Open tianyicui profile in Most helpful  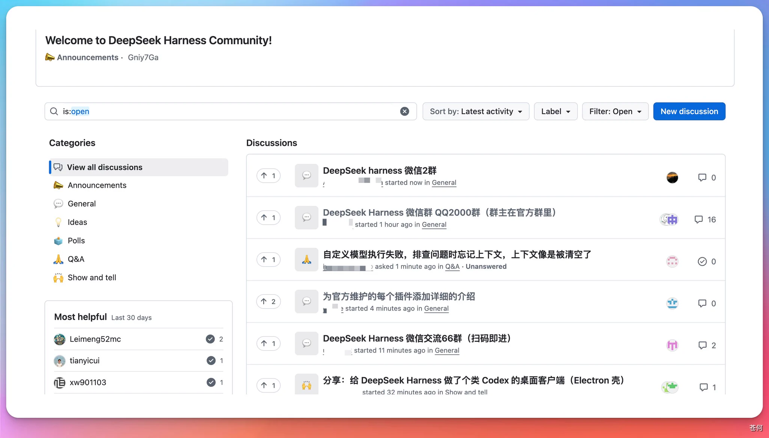pyautogui.click(x=84, y=361)
